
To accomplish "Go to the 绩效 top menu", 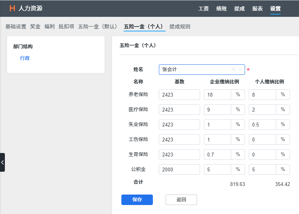I will (x=221, y=9).
